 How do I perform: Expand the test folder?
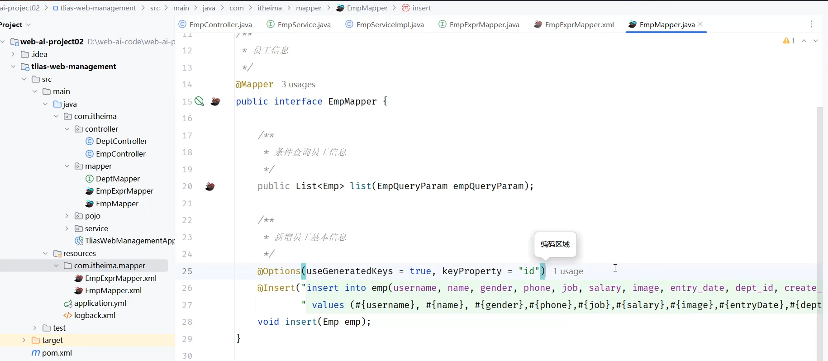35,328
